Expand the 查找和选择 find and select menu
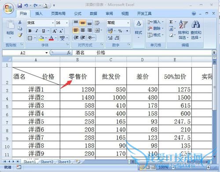 pos(196,30)
